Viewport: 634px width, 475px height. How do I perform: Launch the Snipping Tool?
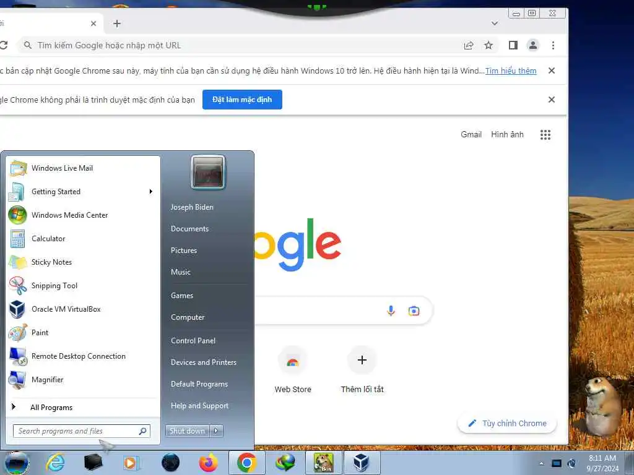tap(83, 286)
